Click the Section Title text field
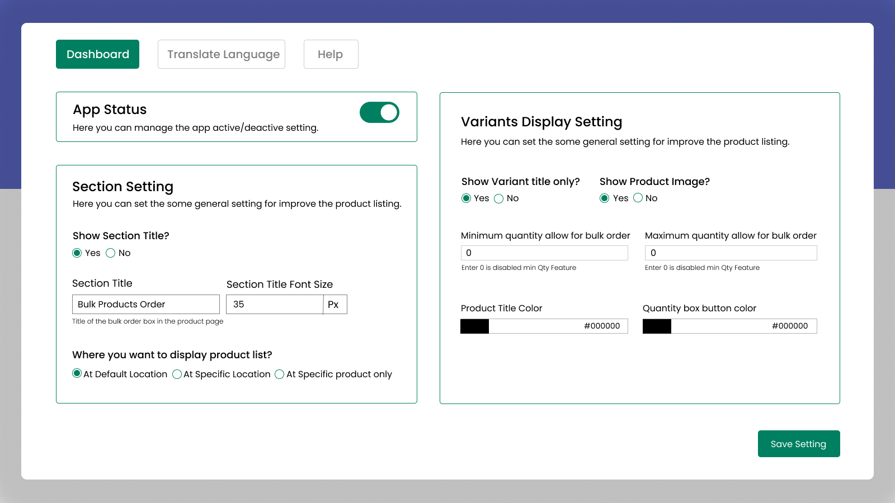The height and width of the screenshot is (503, 895). 145,304
